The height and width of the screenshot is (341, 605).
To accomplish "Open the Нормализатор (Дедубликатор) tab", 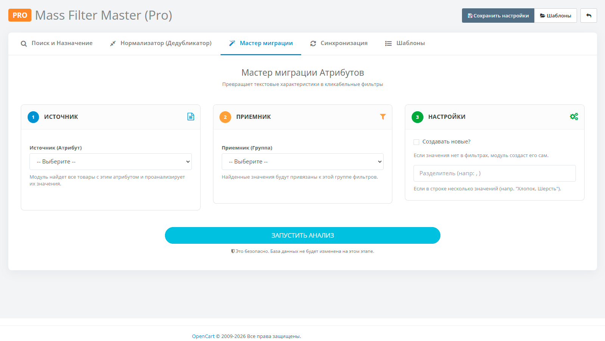I will [x=160, y=43].
